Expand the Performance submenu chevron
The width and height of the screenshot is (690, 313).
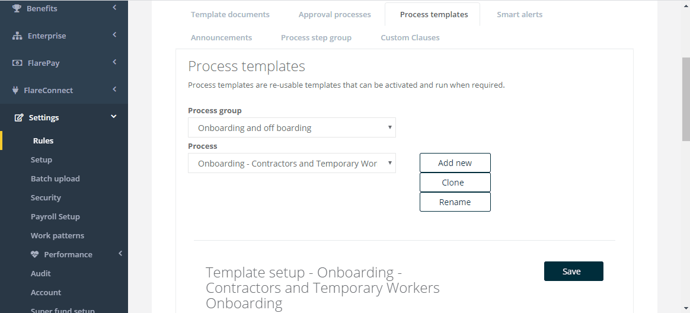point(120,254)
